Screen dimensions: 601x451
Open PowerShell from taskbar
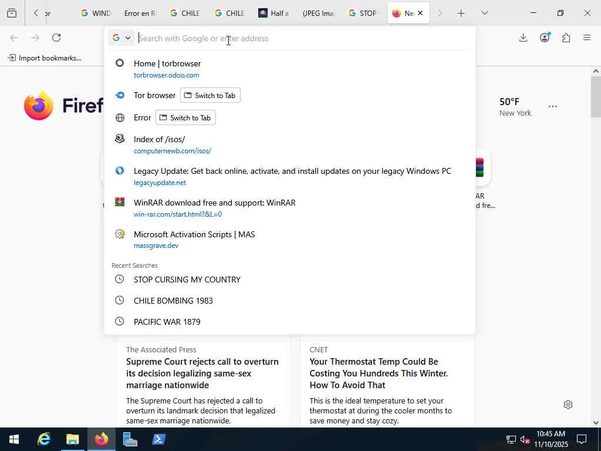click(158, 439)
